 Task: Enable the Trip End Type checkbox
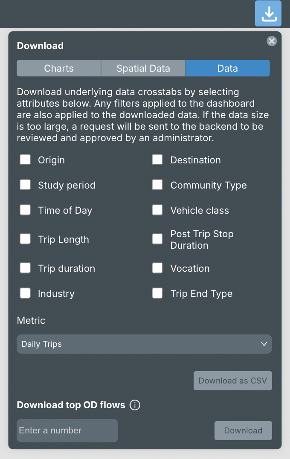(x=157, y=293)
